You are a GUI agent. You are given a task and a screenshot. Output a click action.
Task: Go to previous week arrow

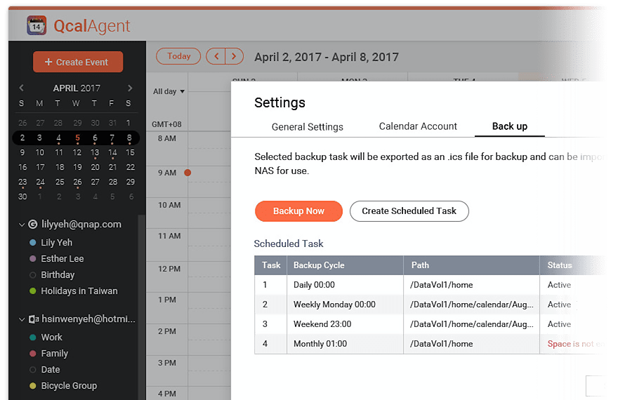point(216,56)
